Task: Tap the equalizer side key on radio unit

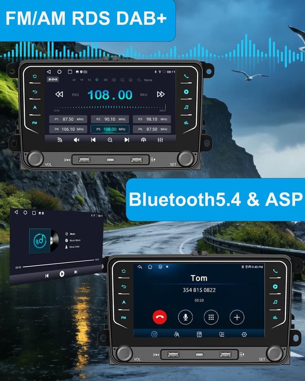Action: [x=186, y=123]
